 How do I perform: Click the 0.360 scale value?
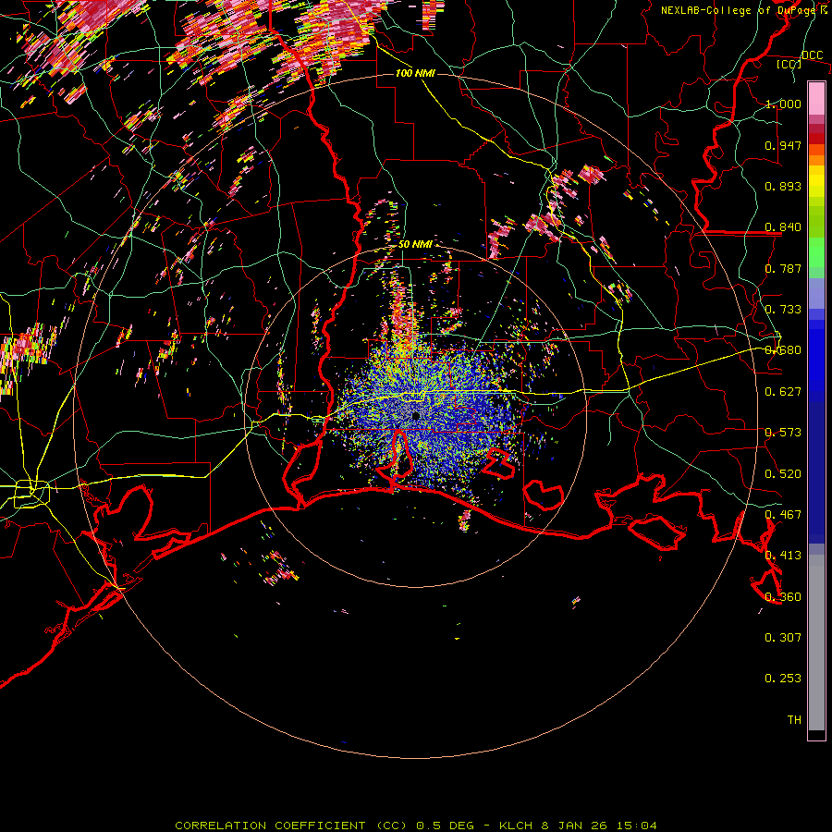783,597
